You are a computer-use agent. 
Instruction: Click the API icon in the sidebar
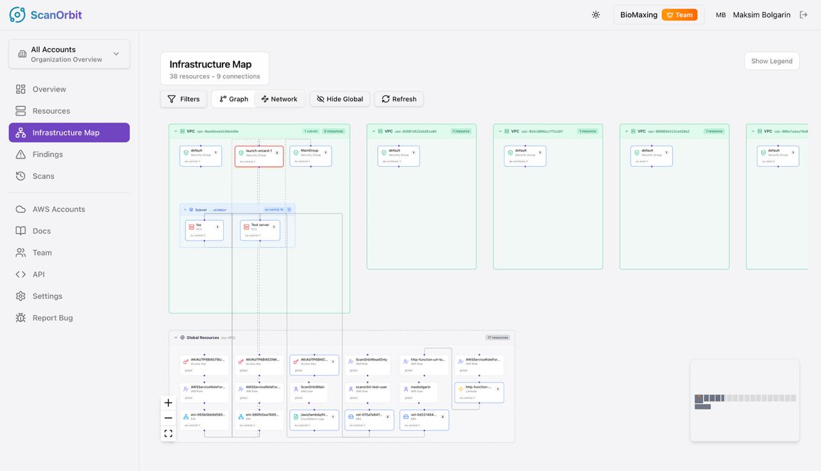(21, 274)
